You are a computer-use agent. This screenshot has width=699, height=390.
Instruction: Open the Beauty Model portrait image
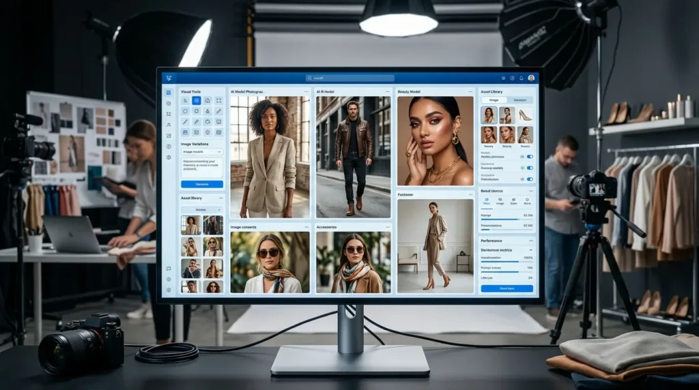tap(435, 141)
